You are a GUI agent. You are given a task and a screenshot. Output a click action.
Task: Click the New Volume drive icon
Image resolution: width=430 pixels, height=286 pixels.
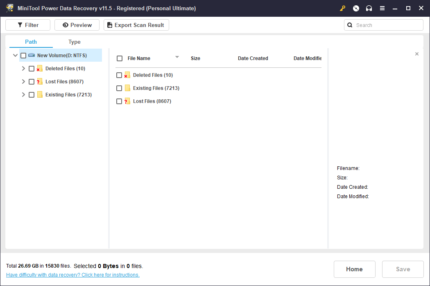(32, 55)
